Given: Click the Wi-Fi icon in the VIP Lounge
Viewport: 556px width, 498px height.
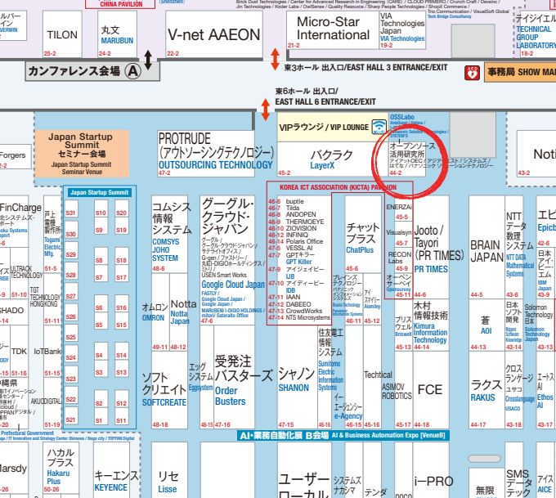Looking at the screenshot, I should click(379, 127).
